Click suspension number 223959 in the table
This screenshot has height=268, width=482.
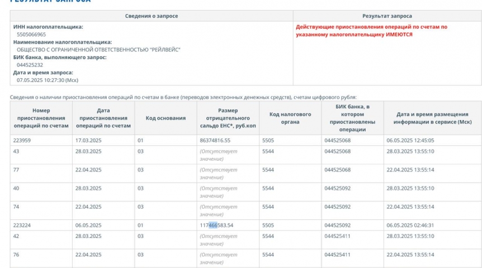pos(22,140)
